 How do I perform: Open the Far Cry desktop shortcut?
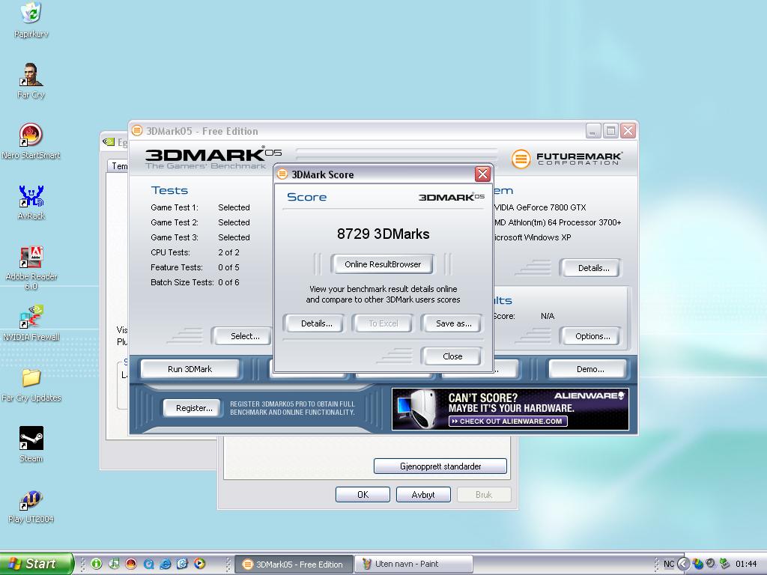(x=31, y=81)
